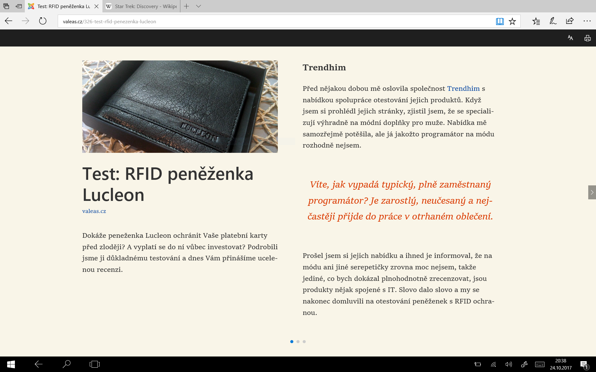Open a new tab
Image resolution: width=596 pixels, height=372 pixels.
[186, 6]
